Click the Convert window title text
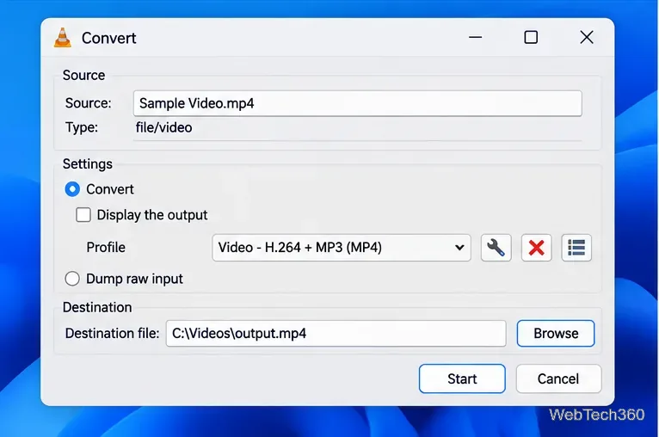This screenshot has height=437, width=659. pyautogui.click(x=109, y=38)
